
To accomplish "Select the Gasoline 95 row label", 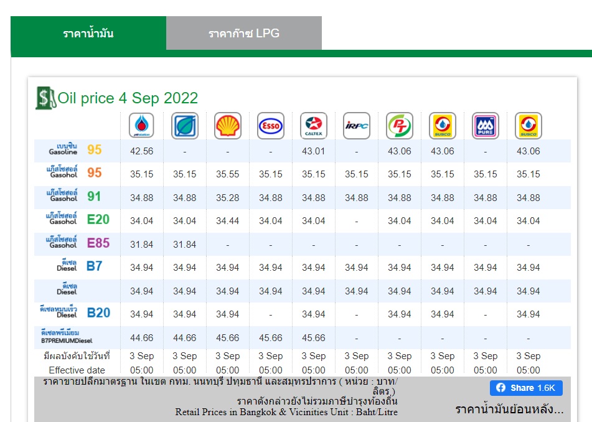I will 75,149.
